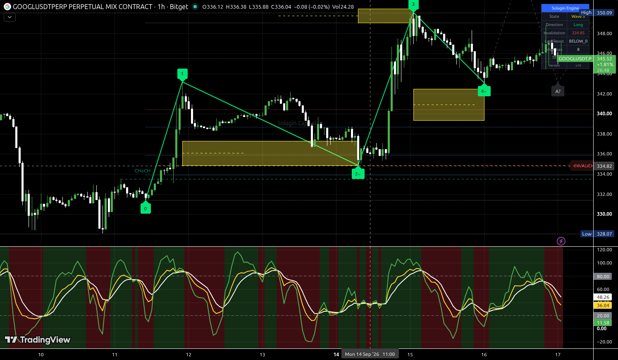Click the 20.00 oversold level label
618x360 pixels.
click(x=603, y=316)
